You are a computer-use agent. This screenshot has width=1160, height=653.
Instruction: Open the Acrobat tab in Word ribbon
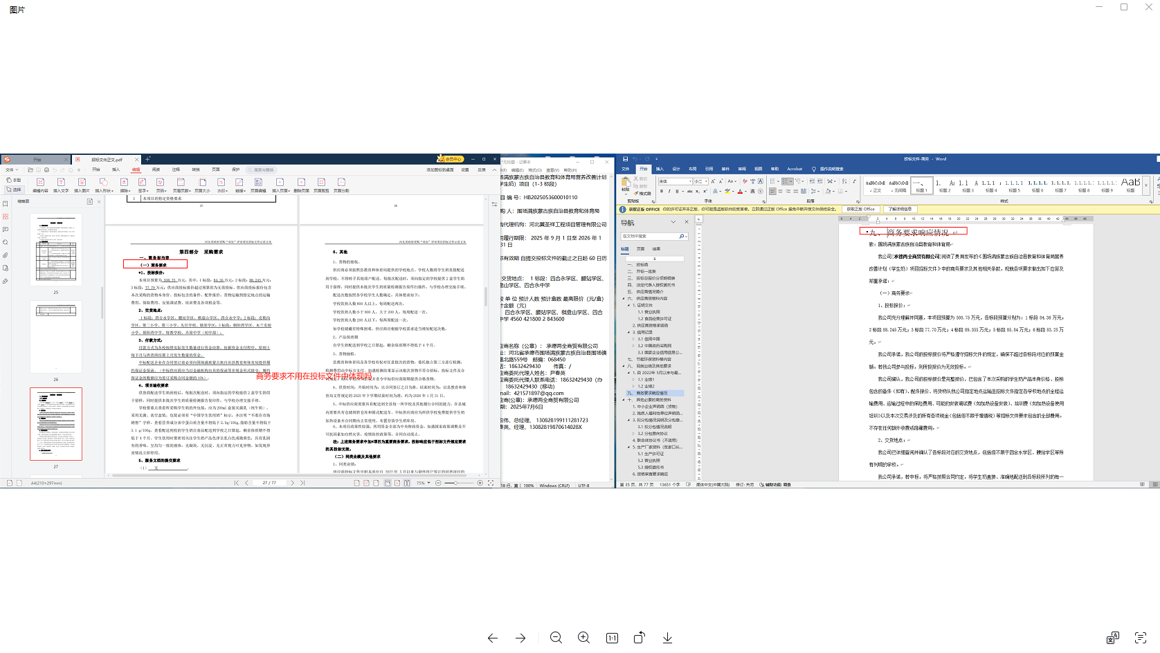(x=795, y=169)
